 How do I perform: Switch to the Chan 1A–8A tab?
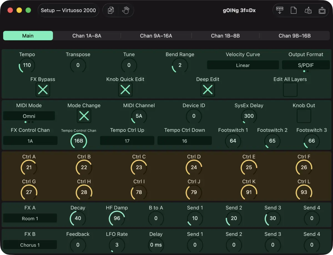87,36
